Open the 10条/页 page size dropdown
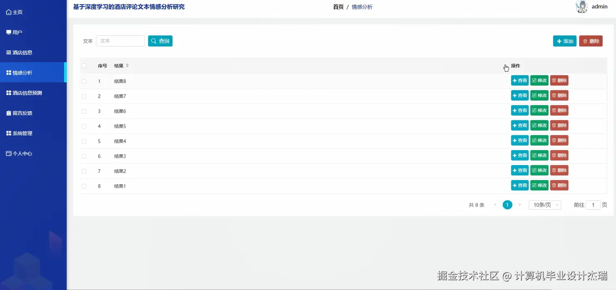Viewport: 616px width, 290px height. tap(545, 205)
